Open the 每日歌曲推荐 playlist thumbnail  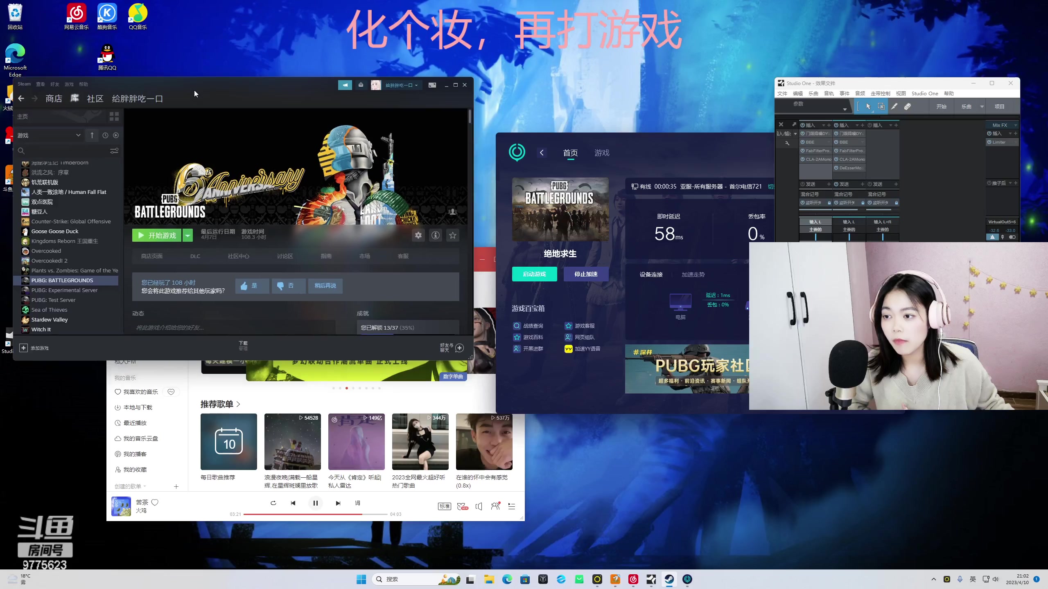(x=229, y=442)
